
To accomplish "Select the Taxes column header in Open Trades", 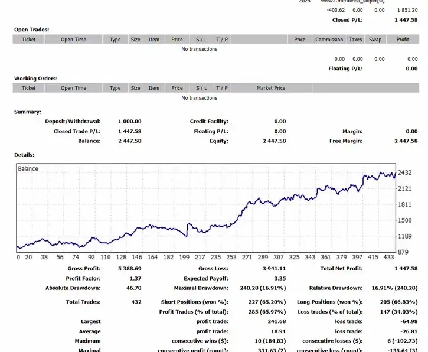I will pos(355,40).
